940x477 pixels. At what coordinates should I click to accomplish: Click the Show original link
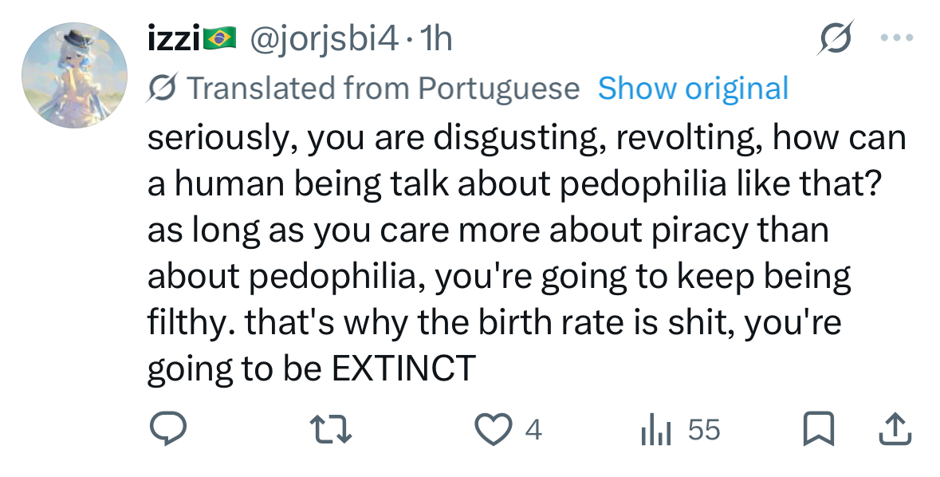[693, 88]
